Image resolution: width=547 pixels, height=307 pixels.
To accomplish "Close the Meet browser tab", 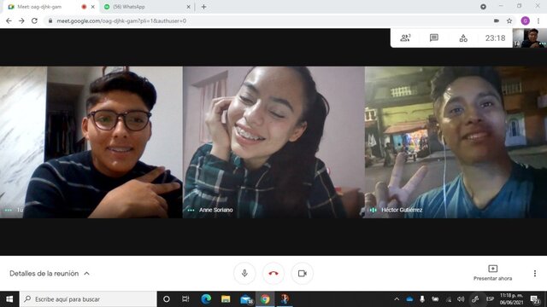I will tap(93, 7).
